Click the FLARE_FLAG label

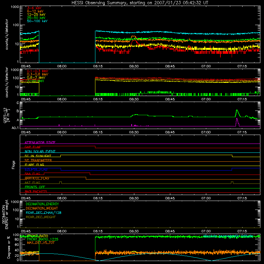tap(34, 165)
